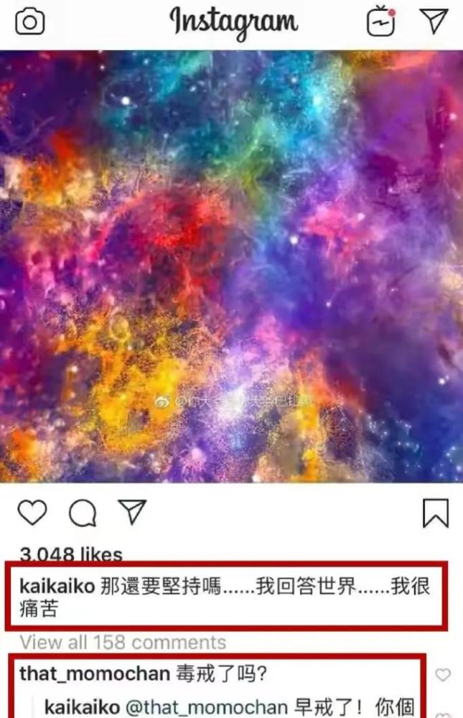Open kaikaiko profile from caption username

(57, 586)
